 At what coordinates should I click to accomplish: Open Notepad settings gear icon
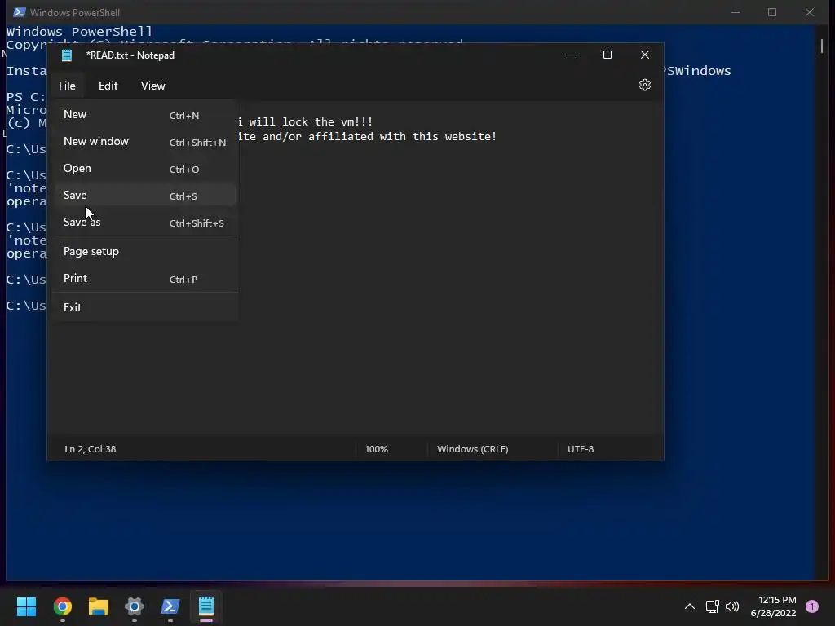tap(645, 85)
